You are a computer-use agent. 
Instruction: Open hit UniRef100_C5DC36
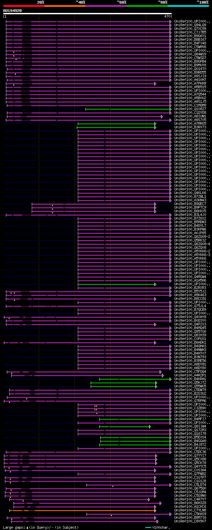tap(190, 452)
